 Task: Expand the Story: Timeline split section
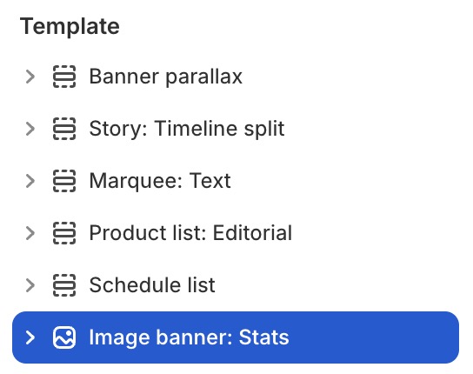tap(30, 129)
